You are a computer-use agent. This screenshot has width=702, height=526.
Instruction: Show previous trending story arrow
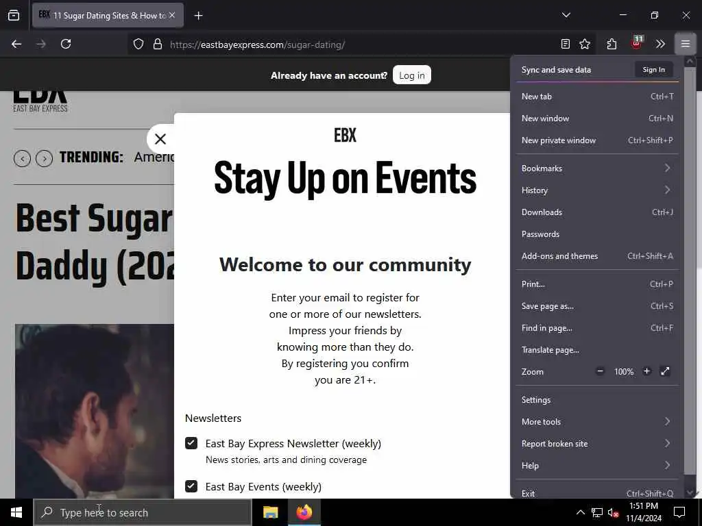point(22,158)
